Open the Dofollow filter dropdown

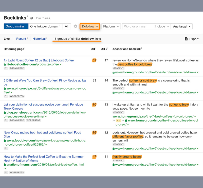(90, 26)
